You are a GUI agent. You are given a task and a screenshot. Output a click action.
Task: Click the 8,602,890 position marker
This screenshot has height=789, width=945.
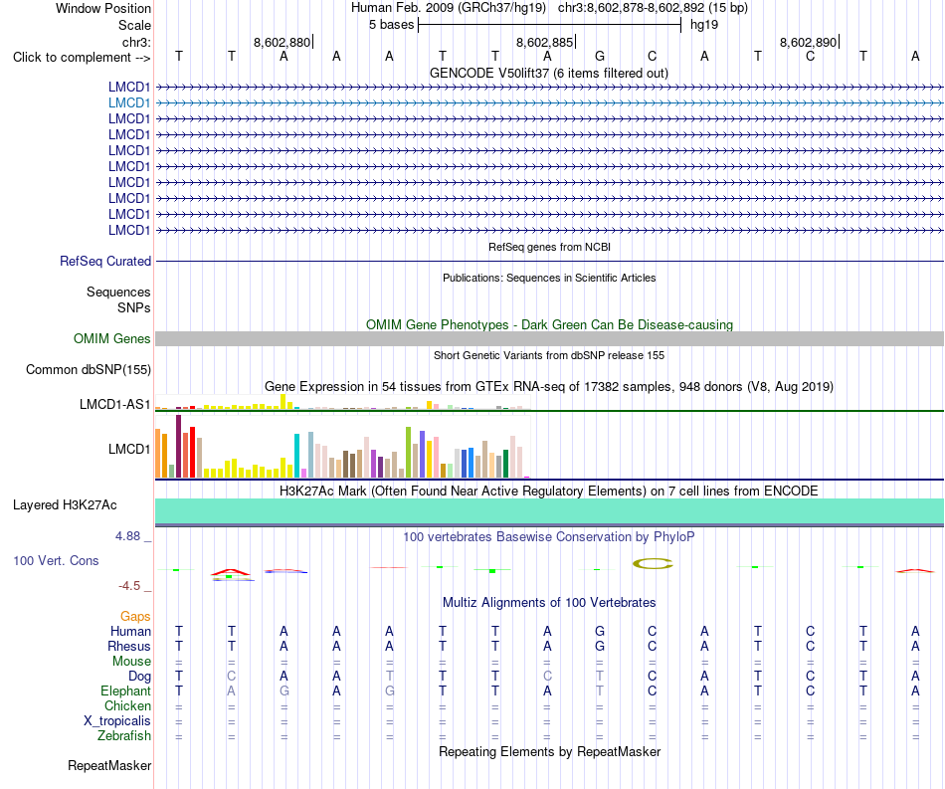[x=810, y=42]
